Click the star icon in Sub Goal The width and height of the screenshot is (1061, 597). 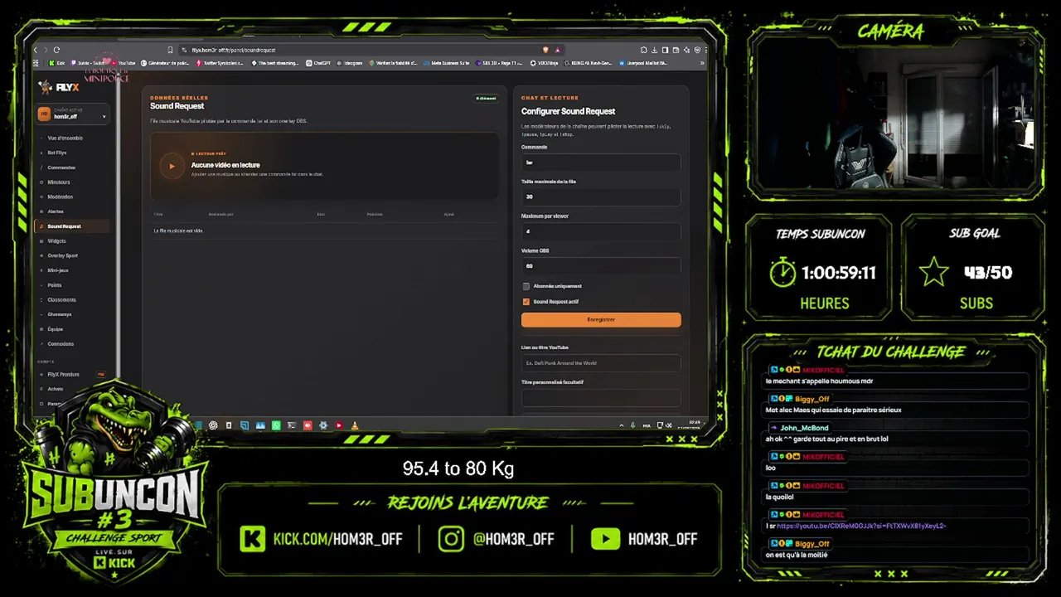(x=933, y=272)
